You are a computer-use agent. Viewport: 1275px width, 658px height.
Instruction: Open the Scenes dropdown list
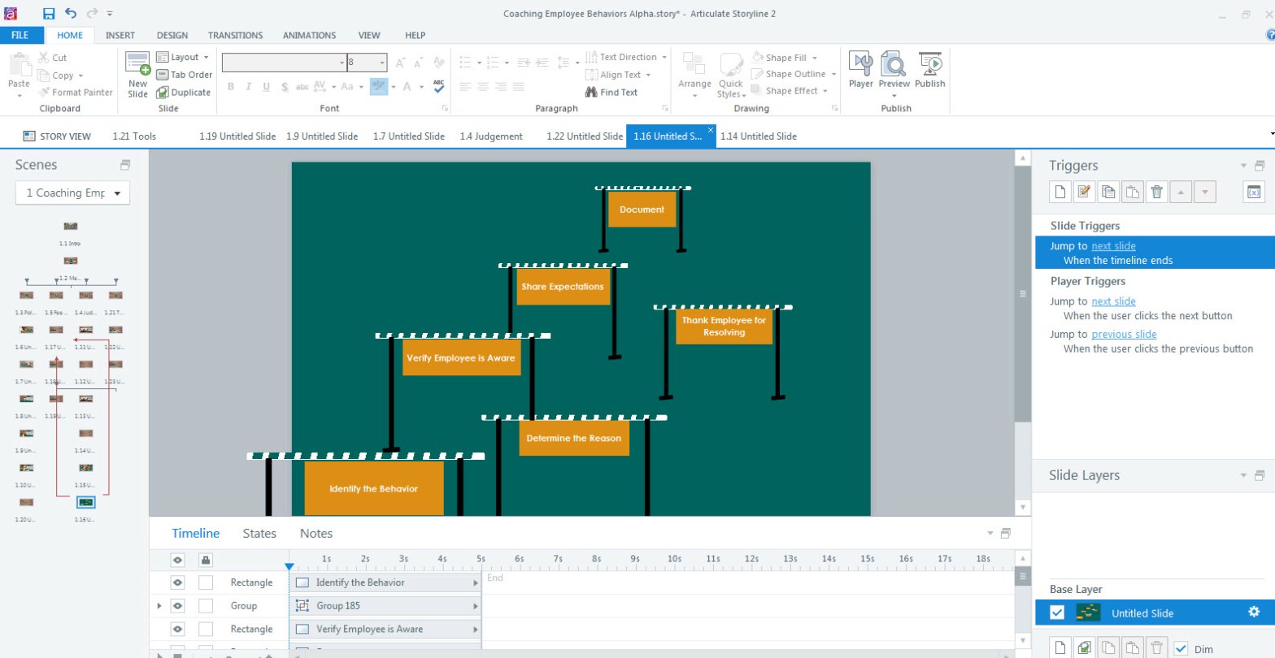[72, 193]
